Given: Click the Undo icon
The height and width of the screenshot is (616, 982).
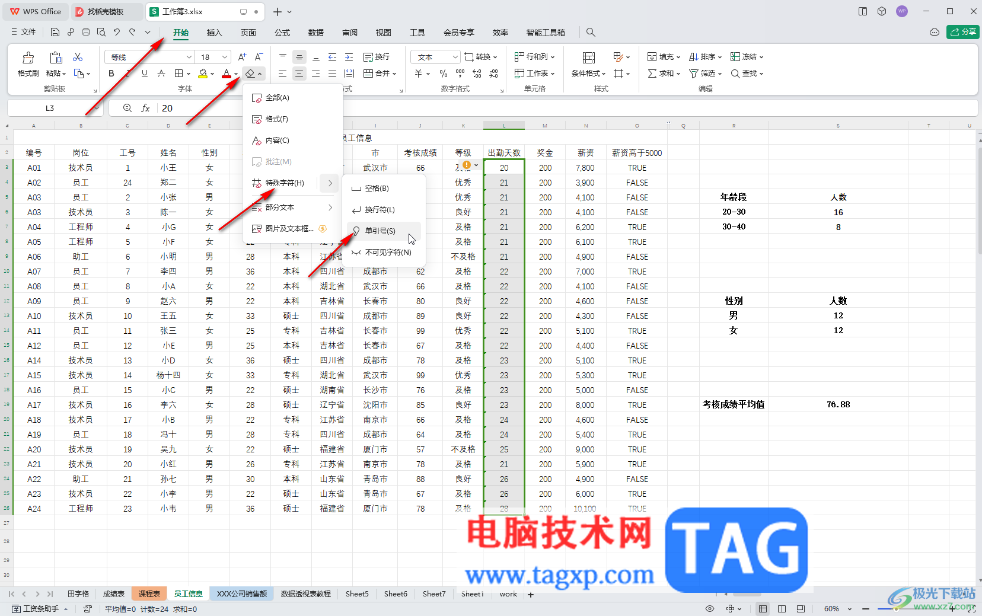Looking at the screenshot, I should point(117,32).
